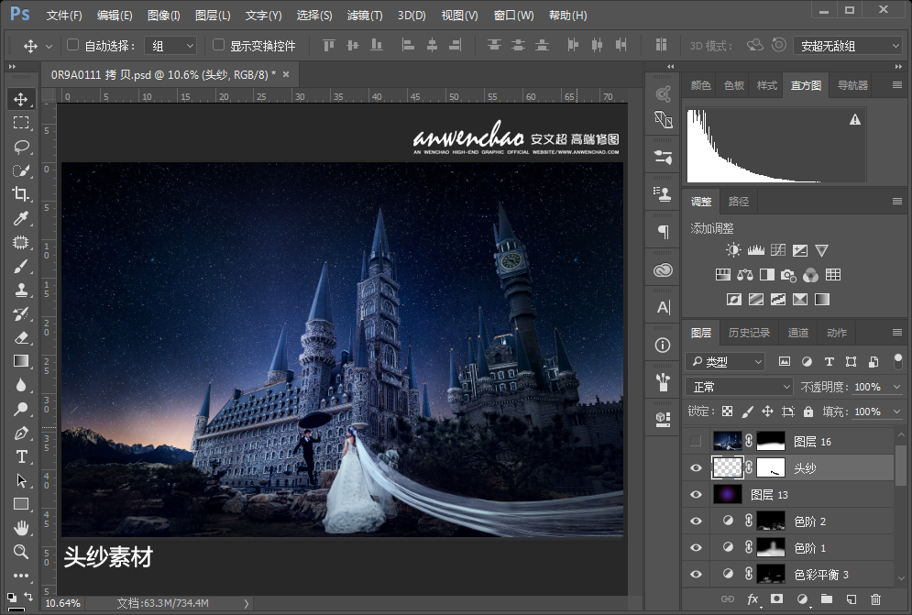
Task: Add a Levels adjustment
Action: tap(755, 250)
